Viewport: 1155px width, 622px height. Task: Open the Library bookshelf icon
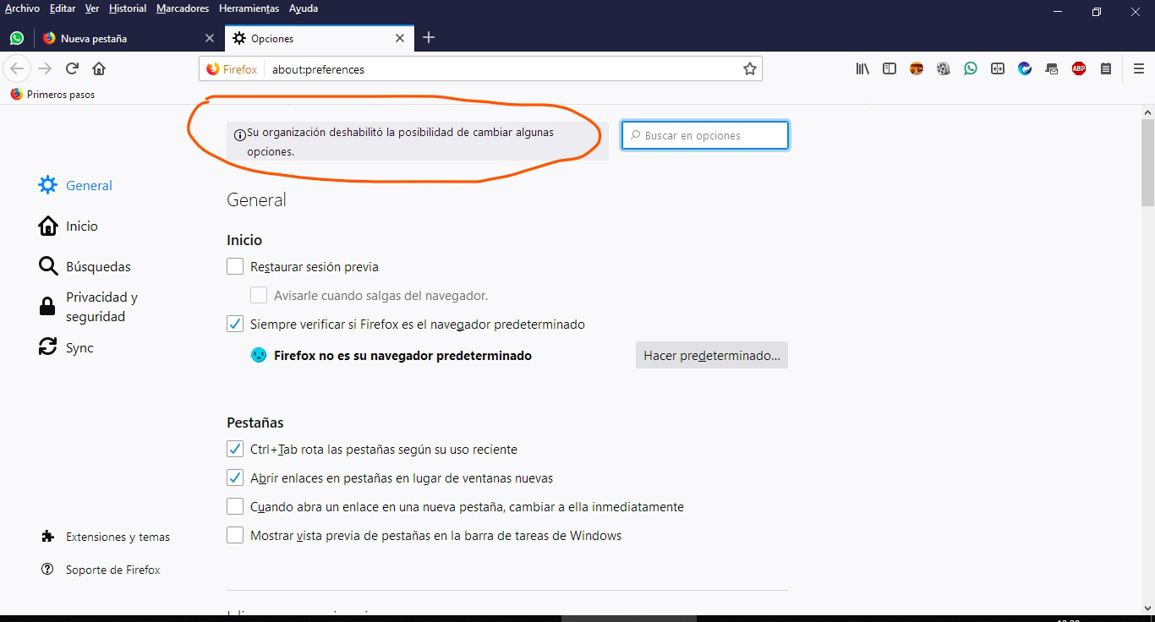click(862, 69)
